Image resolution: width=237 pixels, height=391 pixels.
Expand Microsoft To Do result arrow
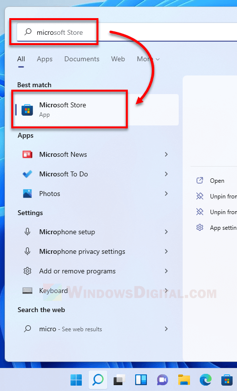(166, 174)
